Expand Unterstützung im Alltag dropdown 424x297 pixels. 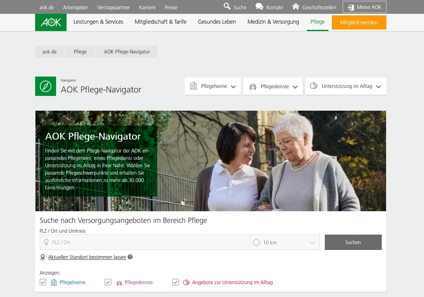pyautogui.click(x=346, y=86)
